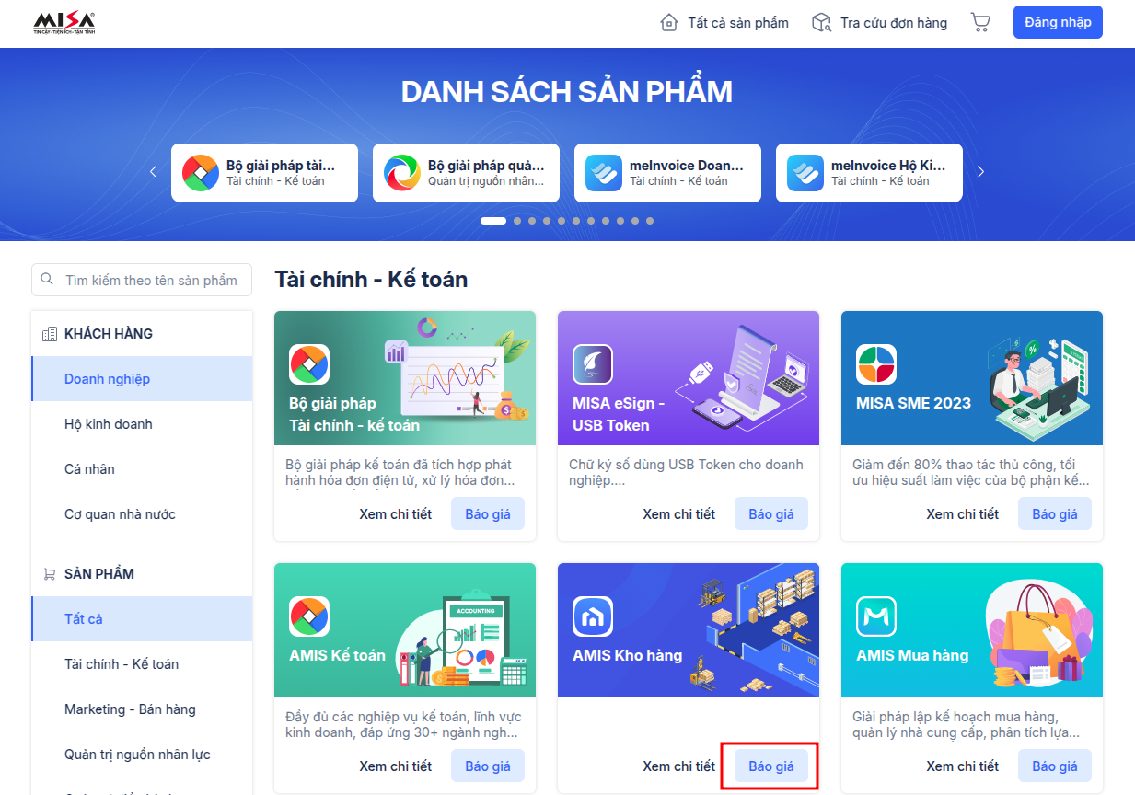Focus the product name search field
This screenshot has height=795, width=1135.
pos(142,281)
